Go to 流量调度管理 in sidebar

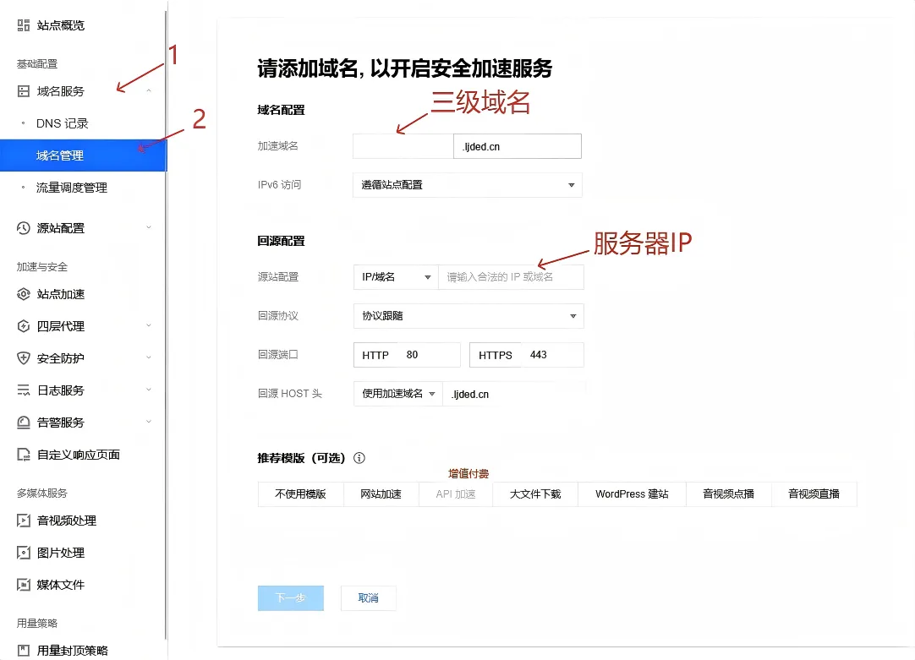tap(72, 188)
